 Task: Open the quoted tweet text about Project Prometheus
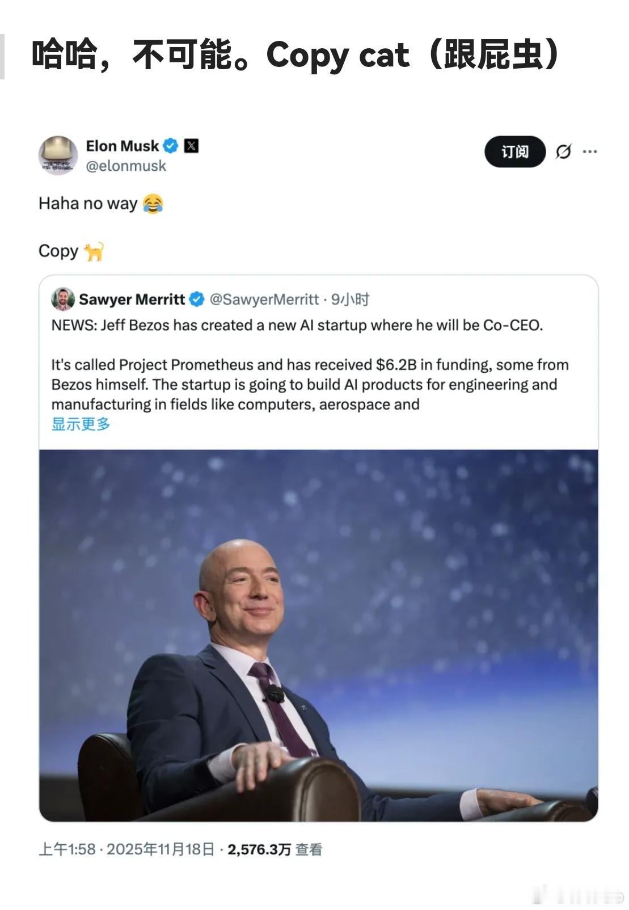310,364
